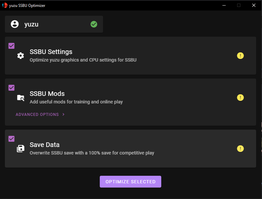Image resolution: width=262 pixels, height=199 pixels.
Task: Click the SSBU Mods folder search icon
Action: pyautogui.click(x=21, y=98)
